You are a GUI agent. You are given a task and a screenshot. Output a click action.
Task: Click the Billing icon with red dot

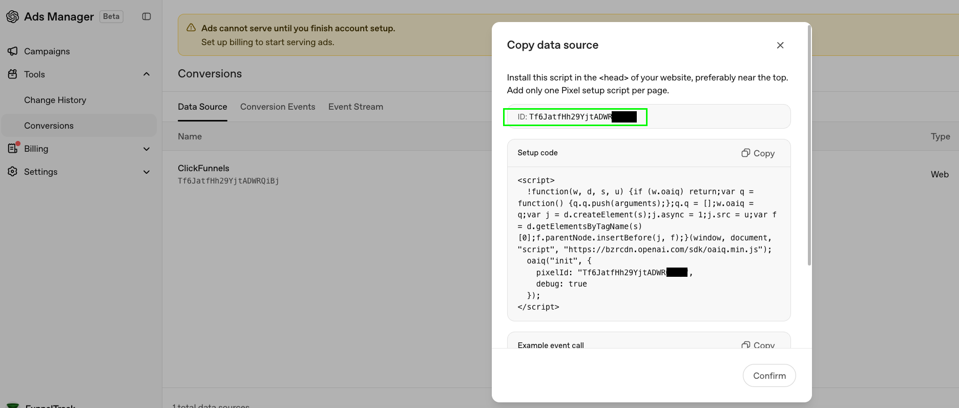(x=13, y=148)
